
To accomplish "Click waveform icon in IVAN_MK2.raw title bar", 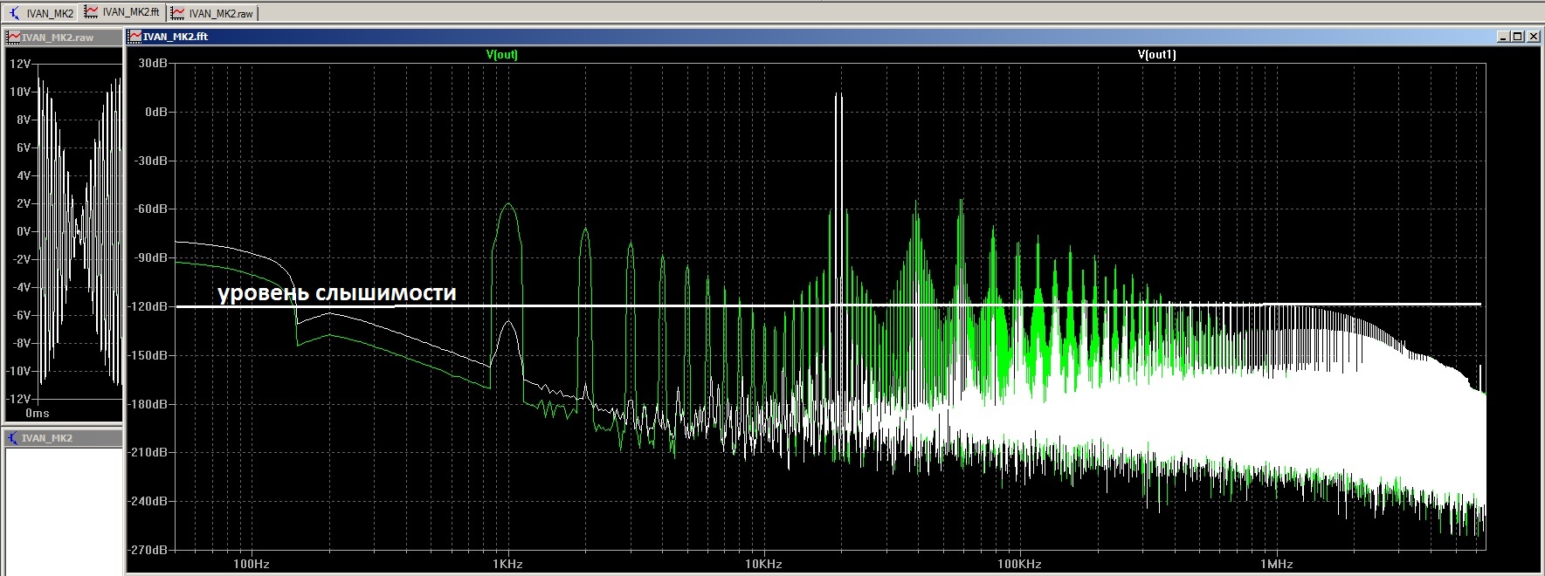I will 13,38.
